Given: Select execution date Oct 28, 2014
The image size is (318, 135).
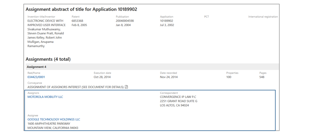Looking at the screenshot, I should pyautogui.click(x=102, y=77).
